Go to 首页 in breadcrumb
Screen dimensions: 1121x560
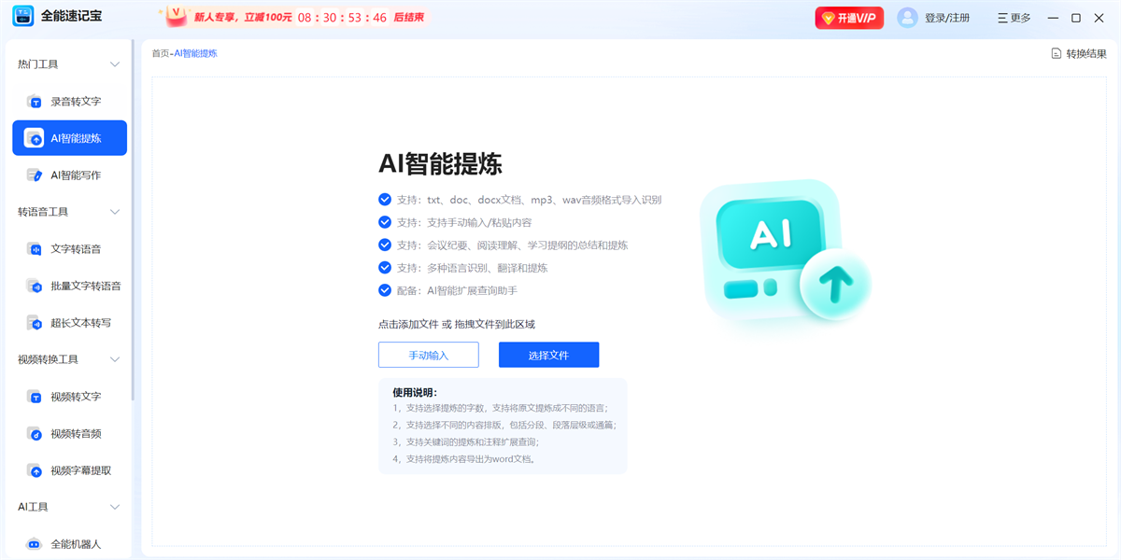click(x=161, y=53)
